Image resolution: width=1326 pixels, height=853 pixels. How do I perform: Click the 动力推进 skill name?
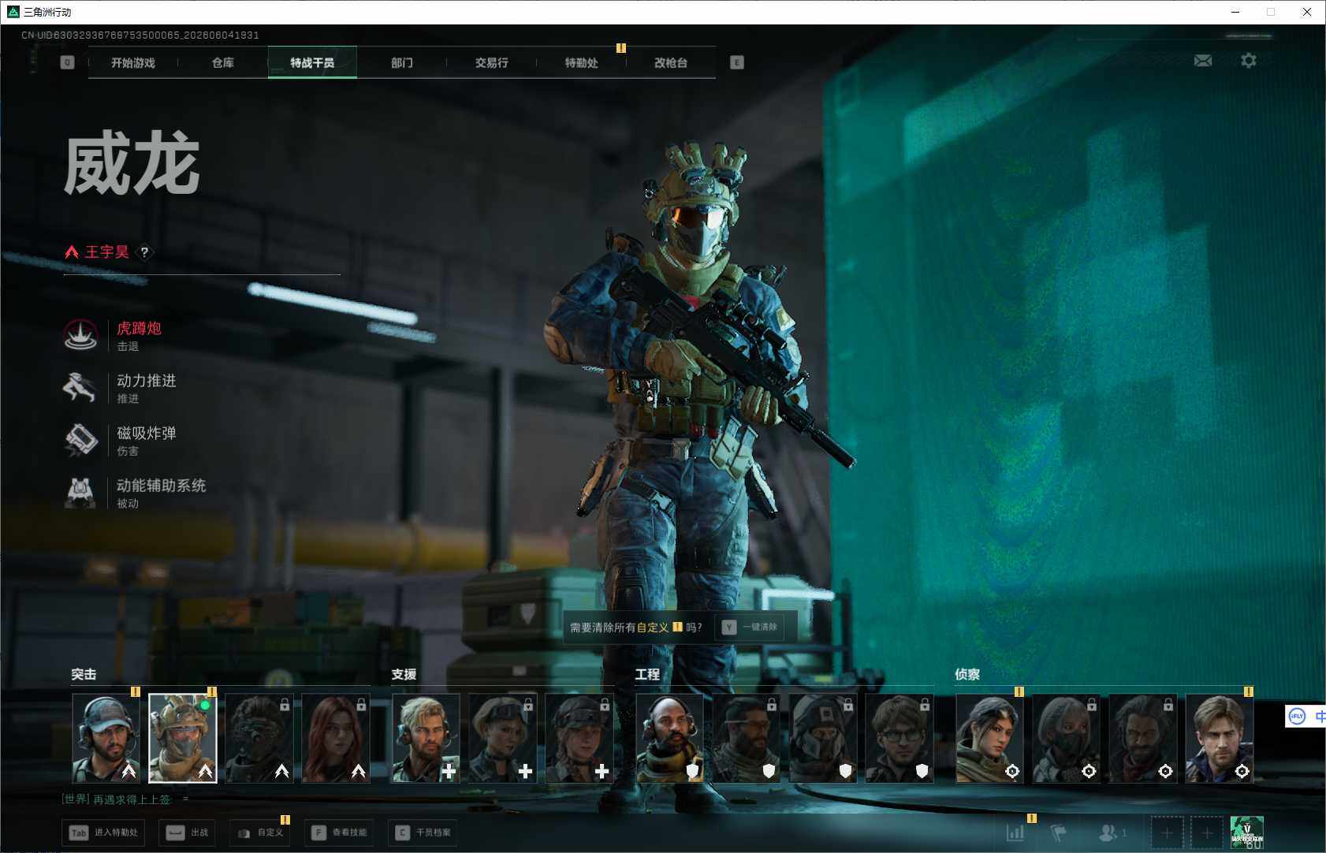147,381
